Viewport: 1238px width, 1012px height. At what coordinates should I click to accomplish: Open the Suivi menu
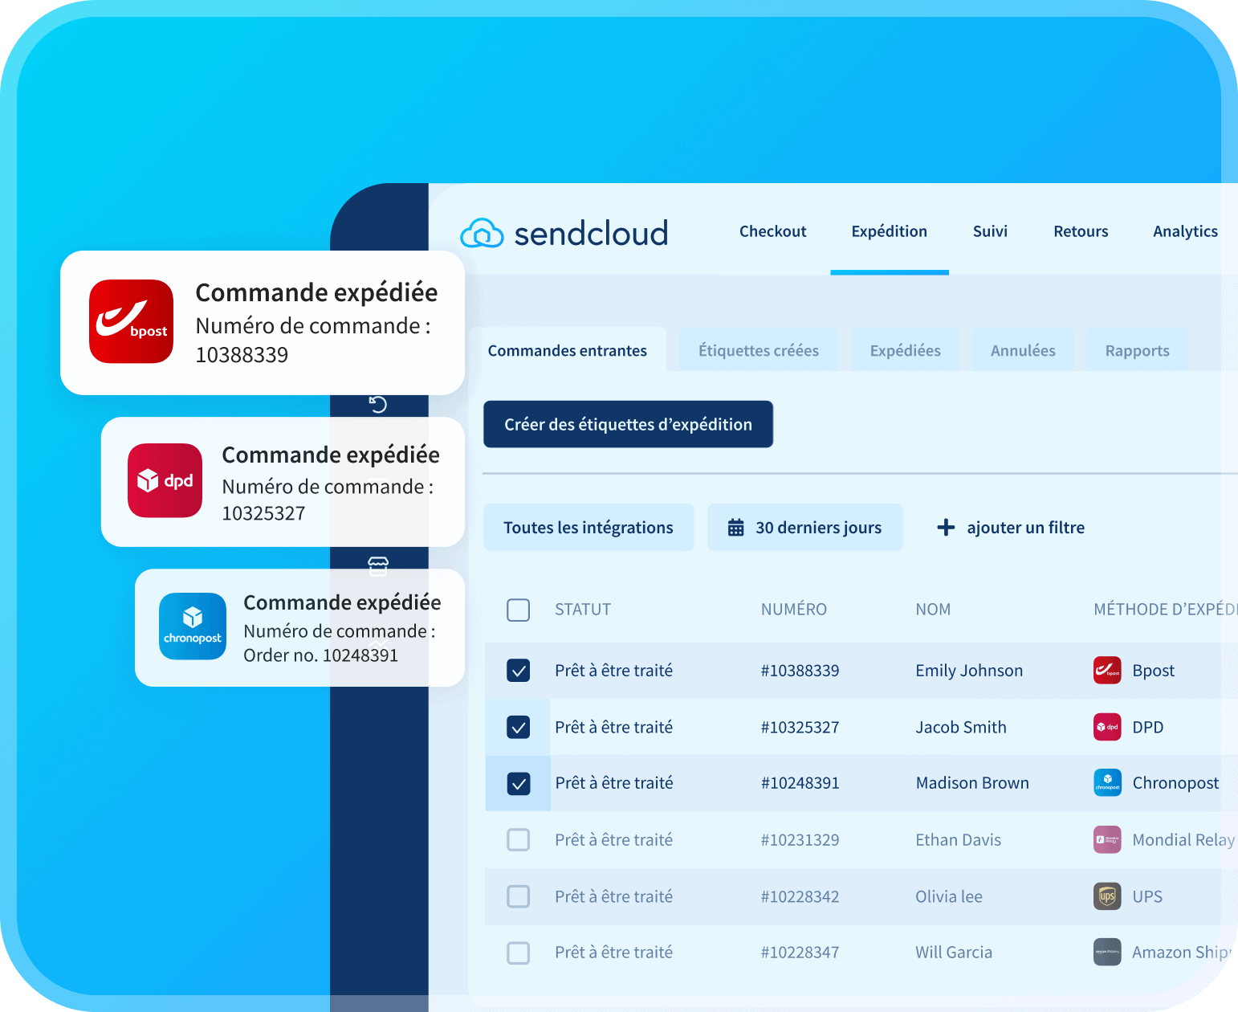[990, 231]
